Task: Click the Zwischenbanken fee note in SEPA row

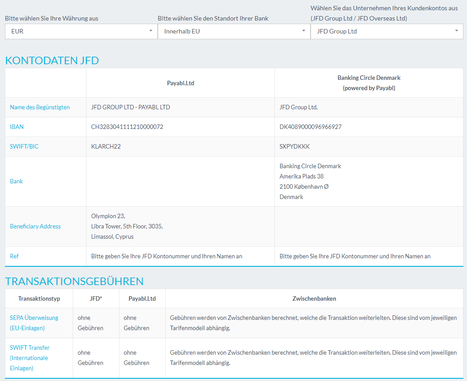Action: click(313, 323)
